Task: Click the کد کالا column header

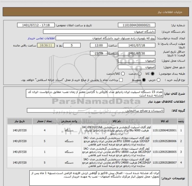Action: coord(165,121)
